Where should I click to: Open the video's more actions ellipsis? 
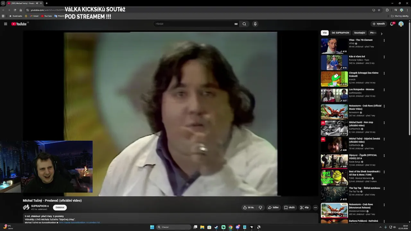click(x=315, y=208)
